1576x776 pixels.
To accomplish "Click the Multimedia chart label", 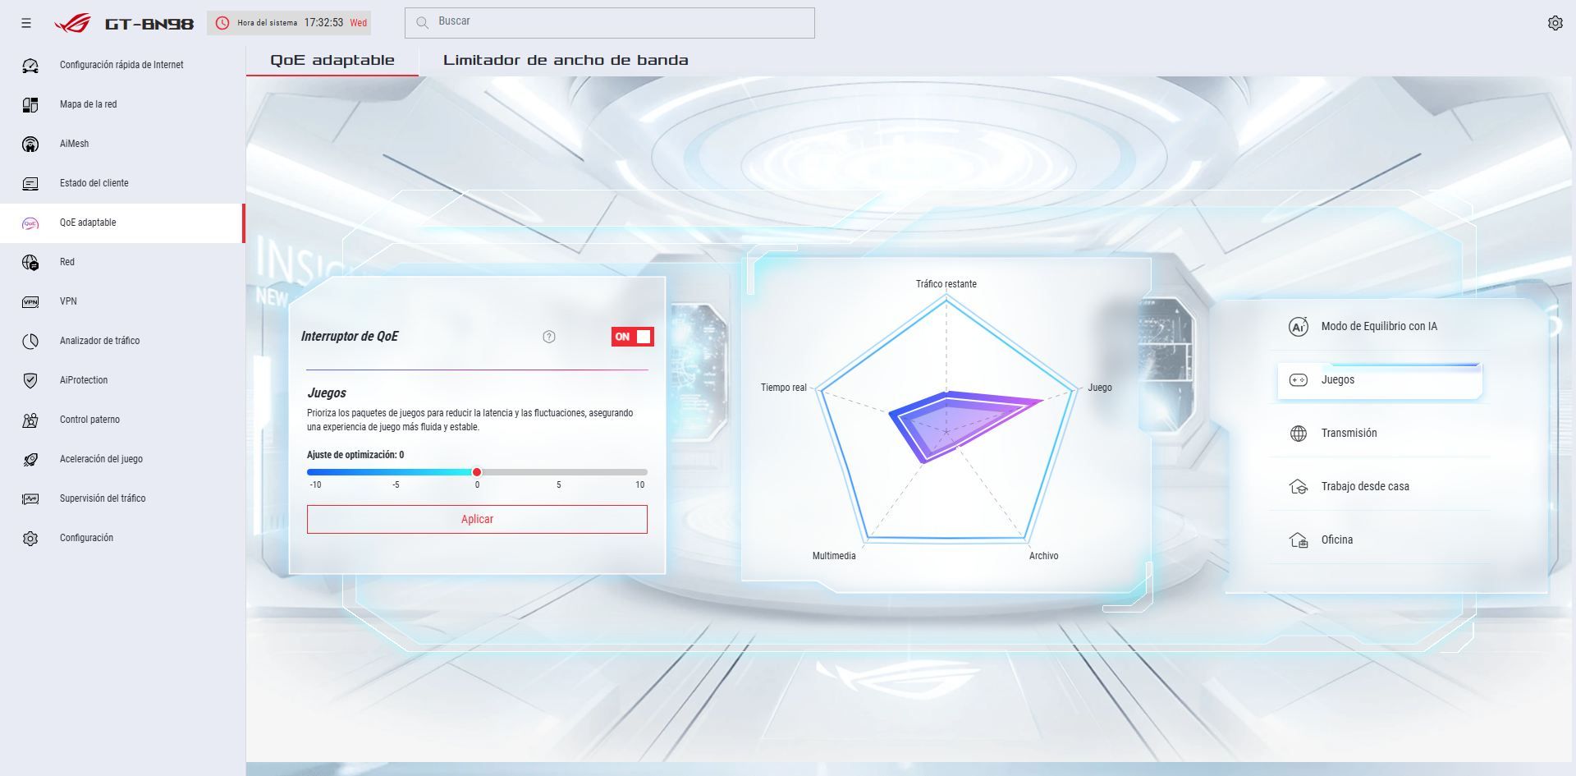I will 834,556.
